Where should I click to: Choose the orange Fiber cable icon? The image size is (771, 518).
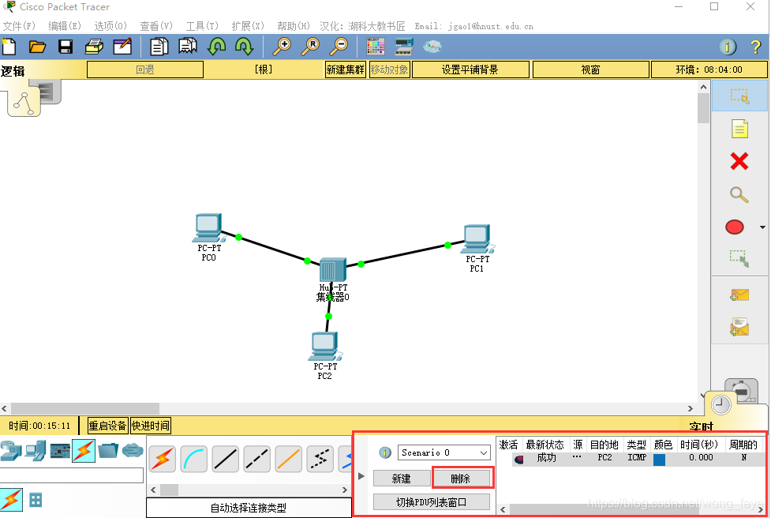point(289,460)
